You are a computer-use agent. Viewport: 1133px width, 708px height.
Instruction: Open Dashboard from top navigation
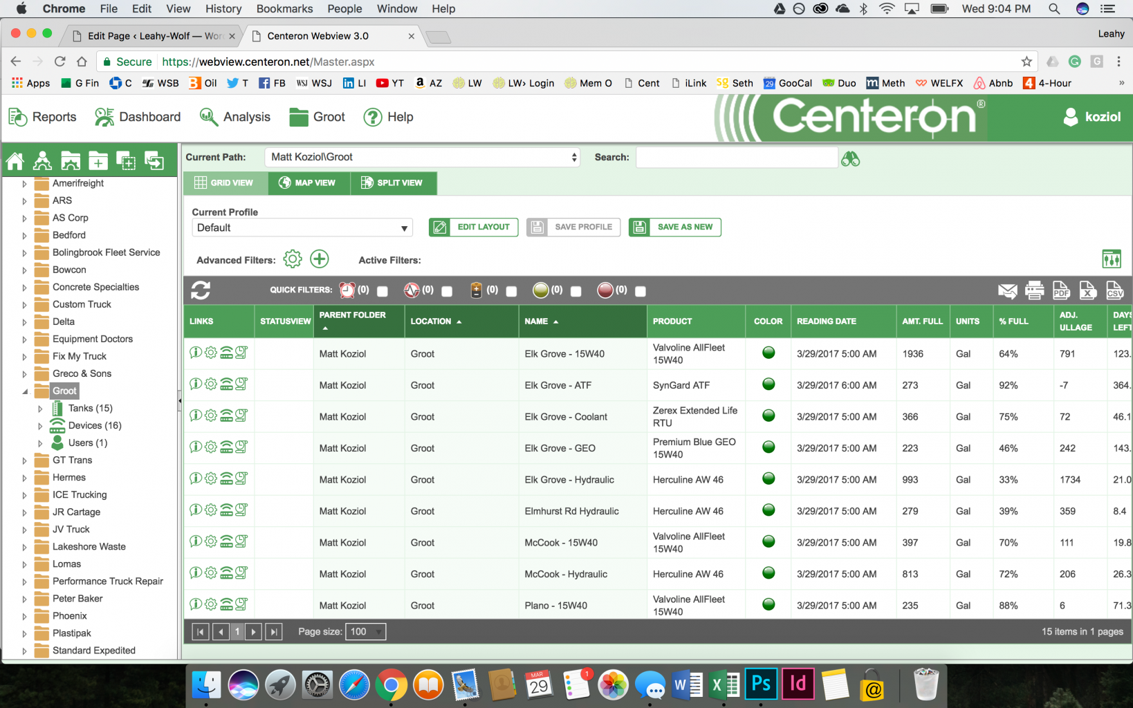pos(138,117)
